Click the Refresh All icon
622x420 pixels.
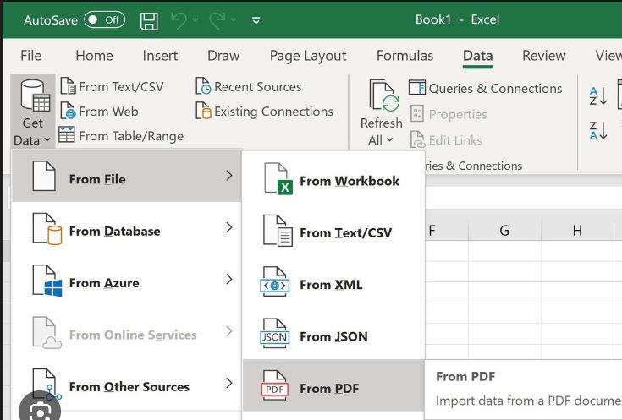[383, 95]
